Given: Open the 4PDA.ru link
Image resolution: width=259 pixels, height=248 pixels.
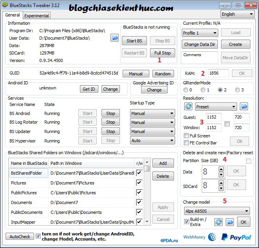Looking at the screenshot, I should click(x=169, y=241).
